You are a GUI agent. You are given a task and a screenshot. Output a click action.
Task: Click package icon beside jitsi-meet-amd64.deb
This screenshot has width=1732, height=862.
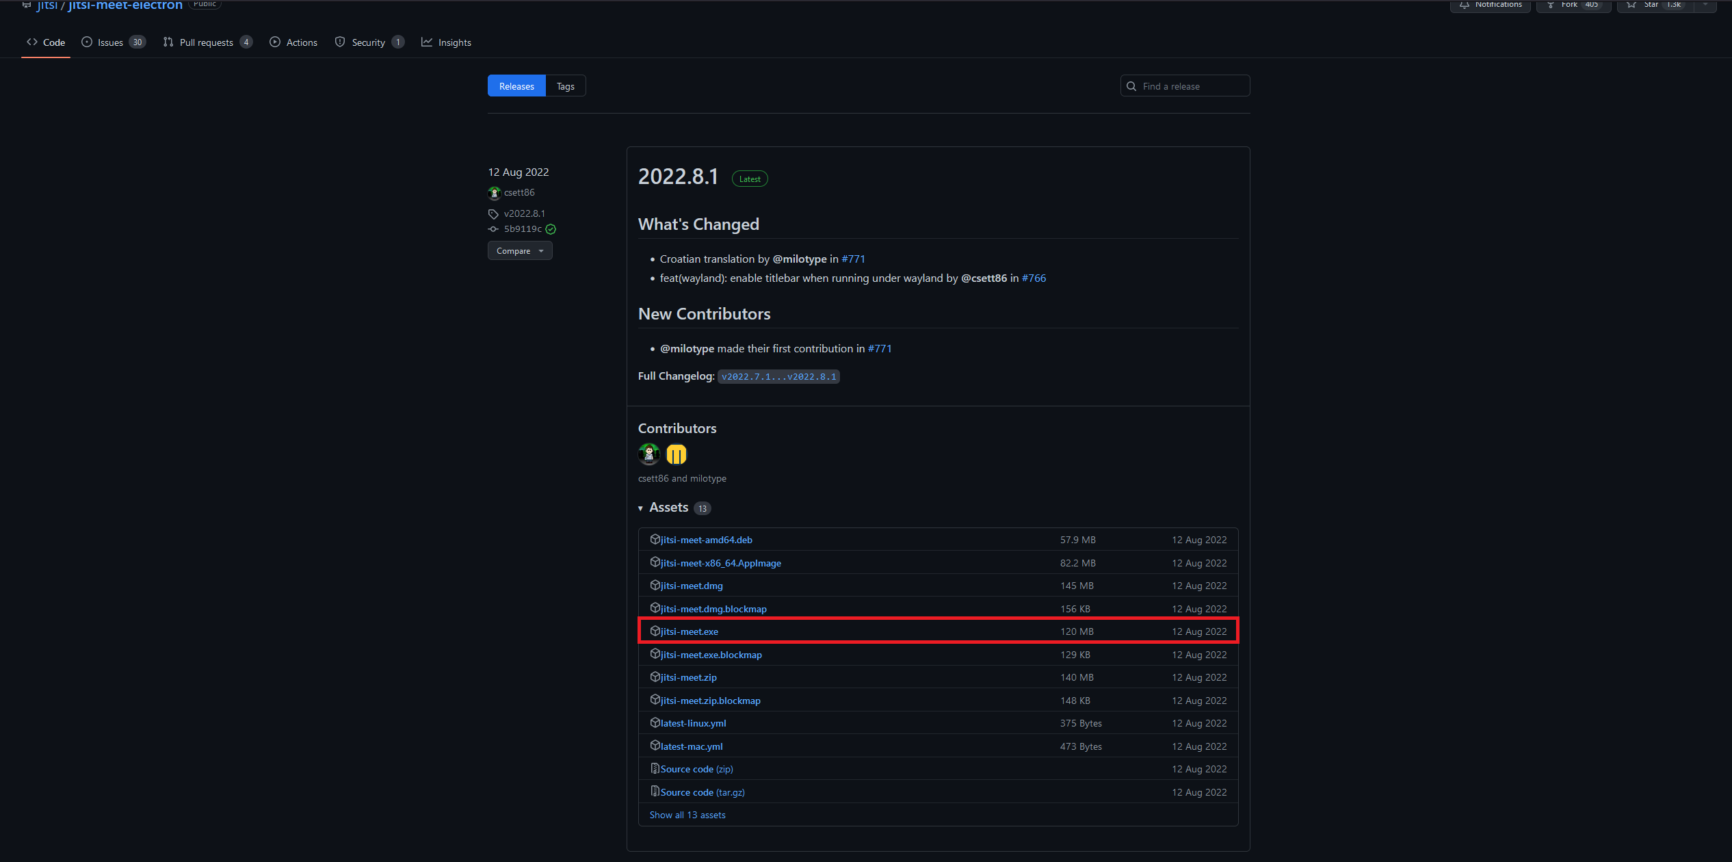[x=655, y=539]
